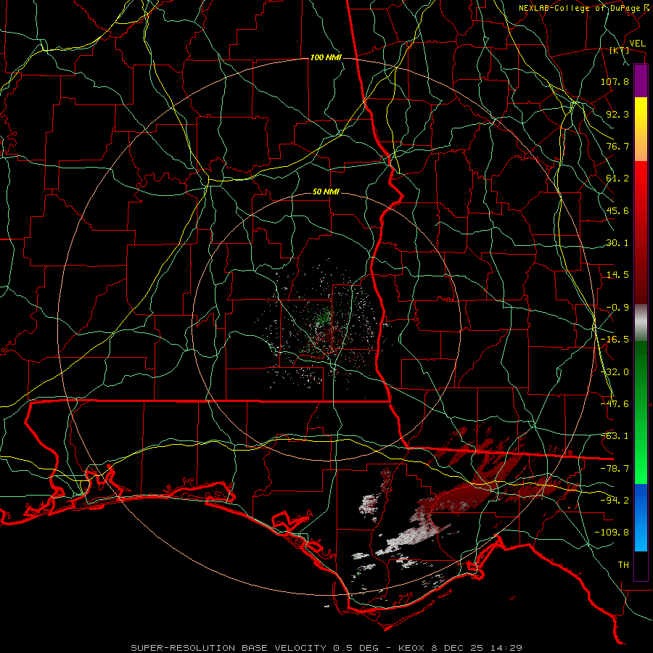Pick the purple segment of velocity scale
This screenshot has width=653, height=653.
tap(641, 81)
